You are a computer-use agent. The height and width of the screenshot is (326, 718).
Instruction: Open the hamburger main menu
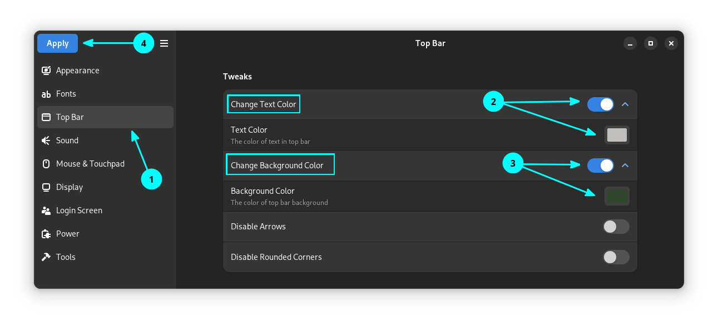[x=164, y=43]
